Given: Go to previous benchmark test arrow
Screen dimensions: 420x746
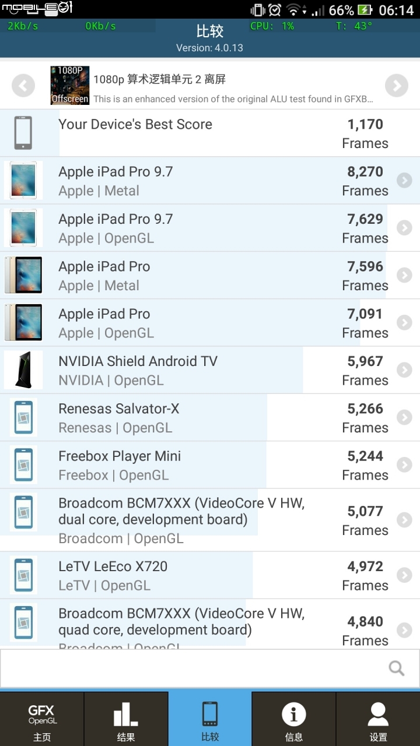Looking at the screenshot, I should [x=23, y=86].
